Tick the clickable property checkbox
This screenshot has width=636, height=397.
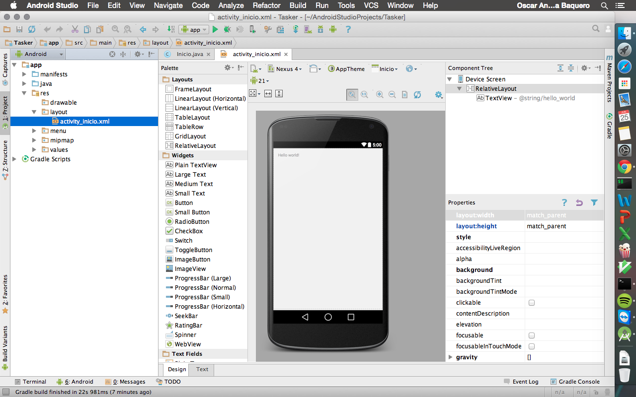pyautogui.click(x=532, y=303)
